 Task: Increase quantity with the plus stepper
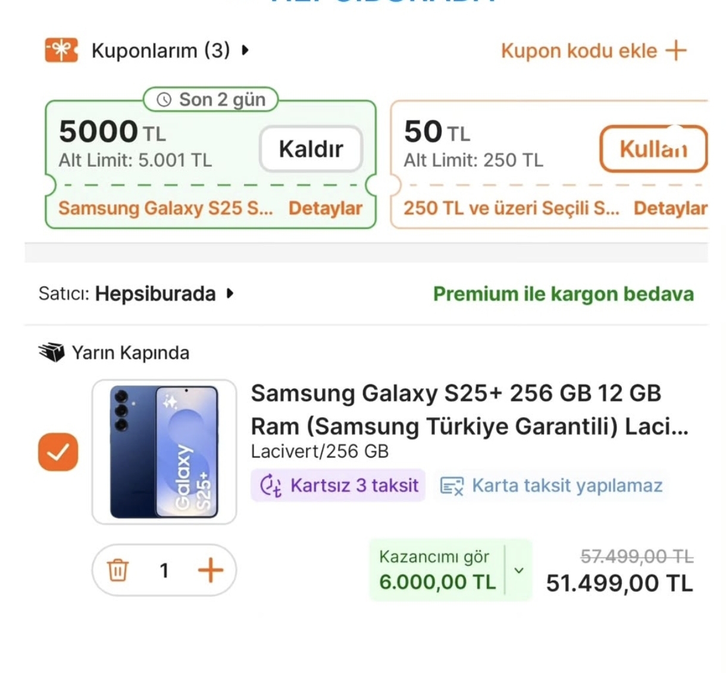coord(211,570)
